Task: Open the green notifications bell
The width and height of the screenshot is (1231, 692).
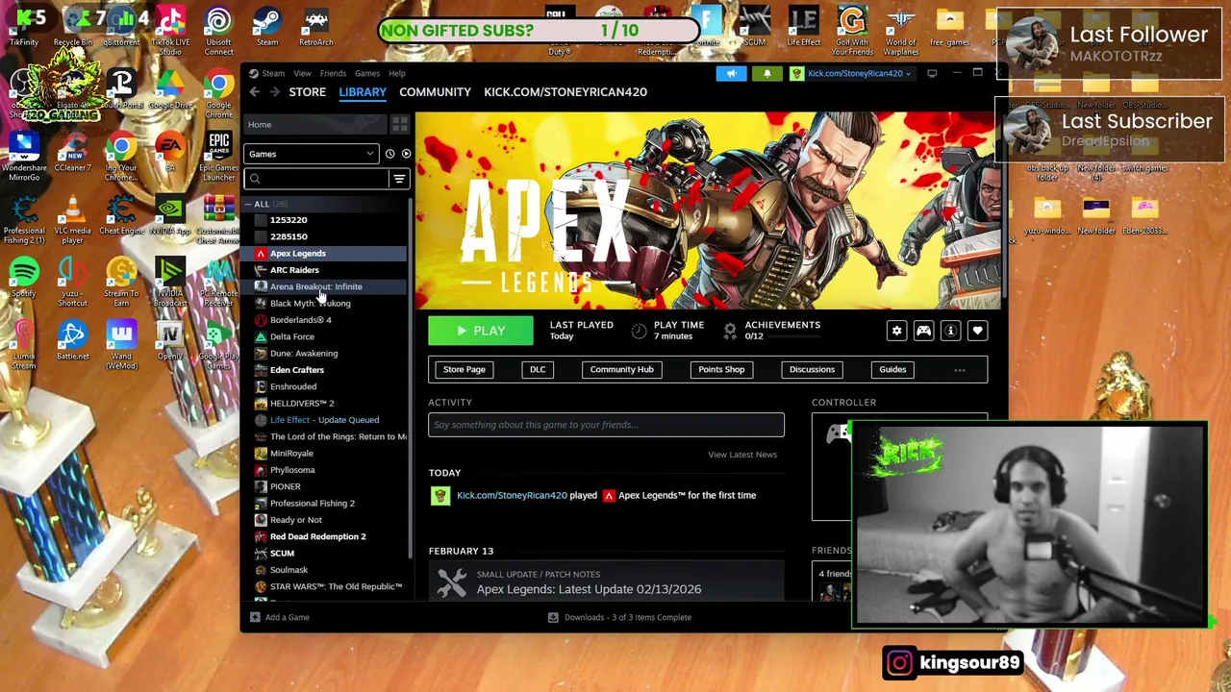Action: pos(766,73)
